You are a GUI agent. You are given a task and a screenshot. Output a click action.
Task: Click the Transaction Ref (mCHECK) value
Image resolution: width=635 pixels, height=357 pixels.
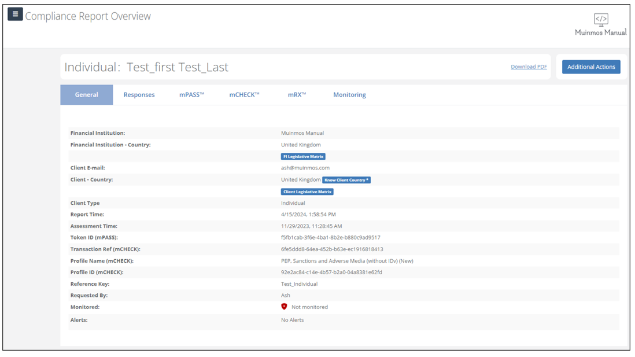pyautogui.click(x=332, y=249)
